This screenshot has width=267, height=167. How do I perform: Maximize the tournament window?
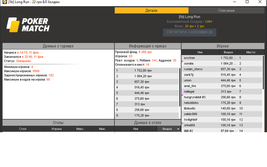tap(247, 2)
